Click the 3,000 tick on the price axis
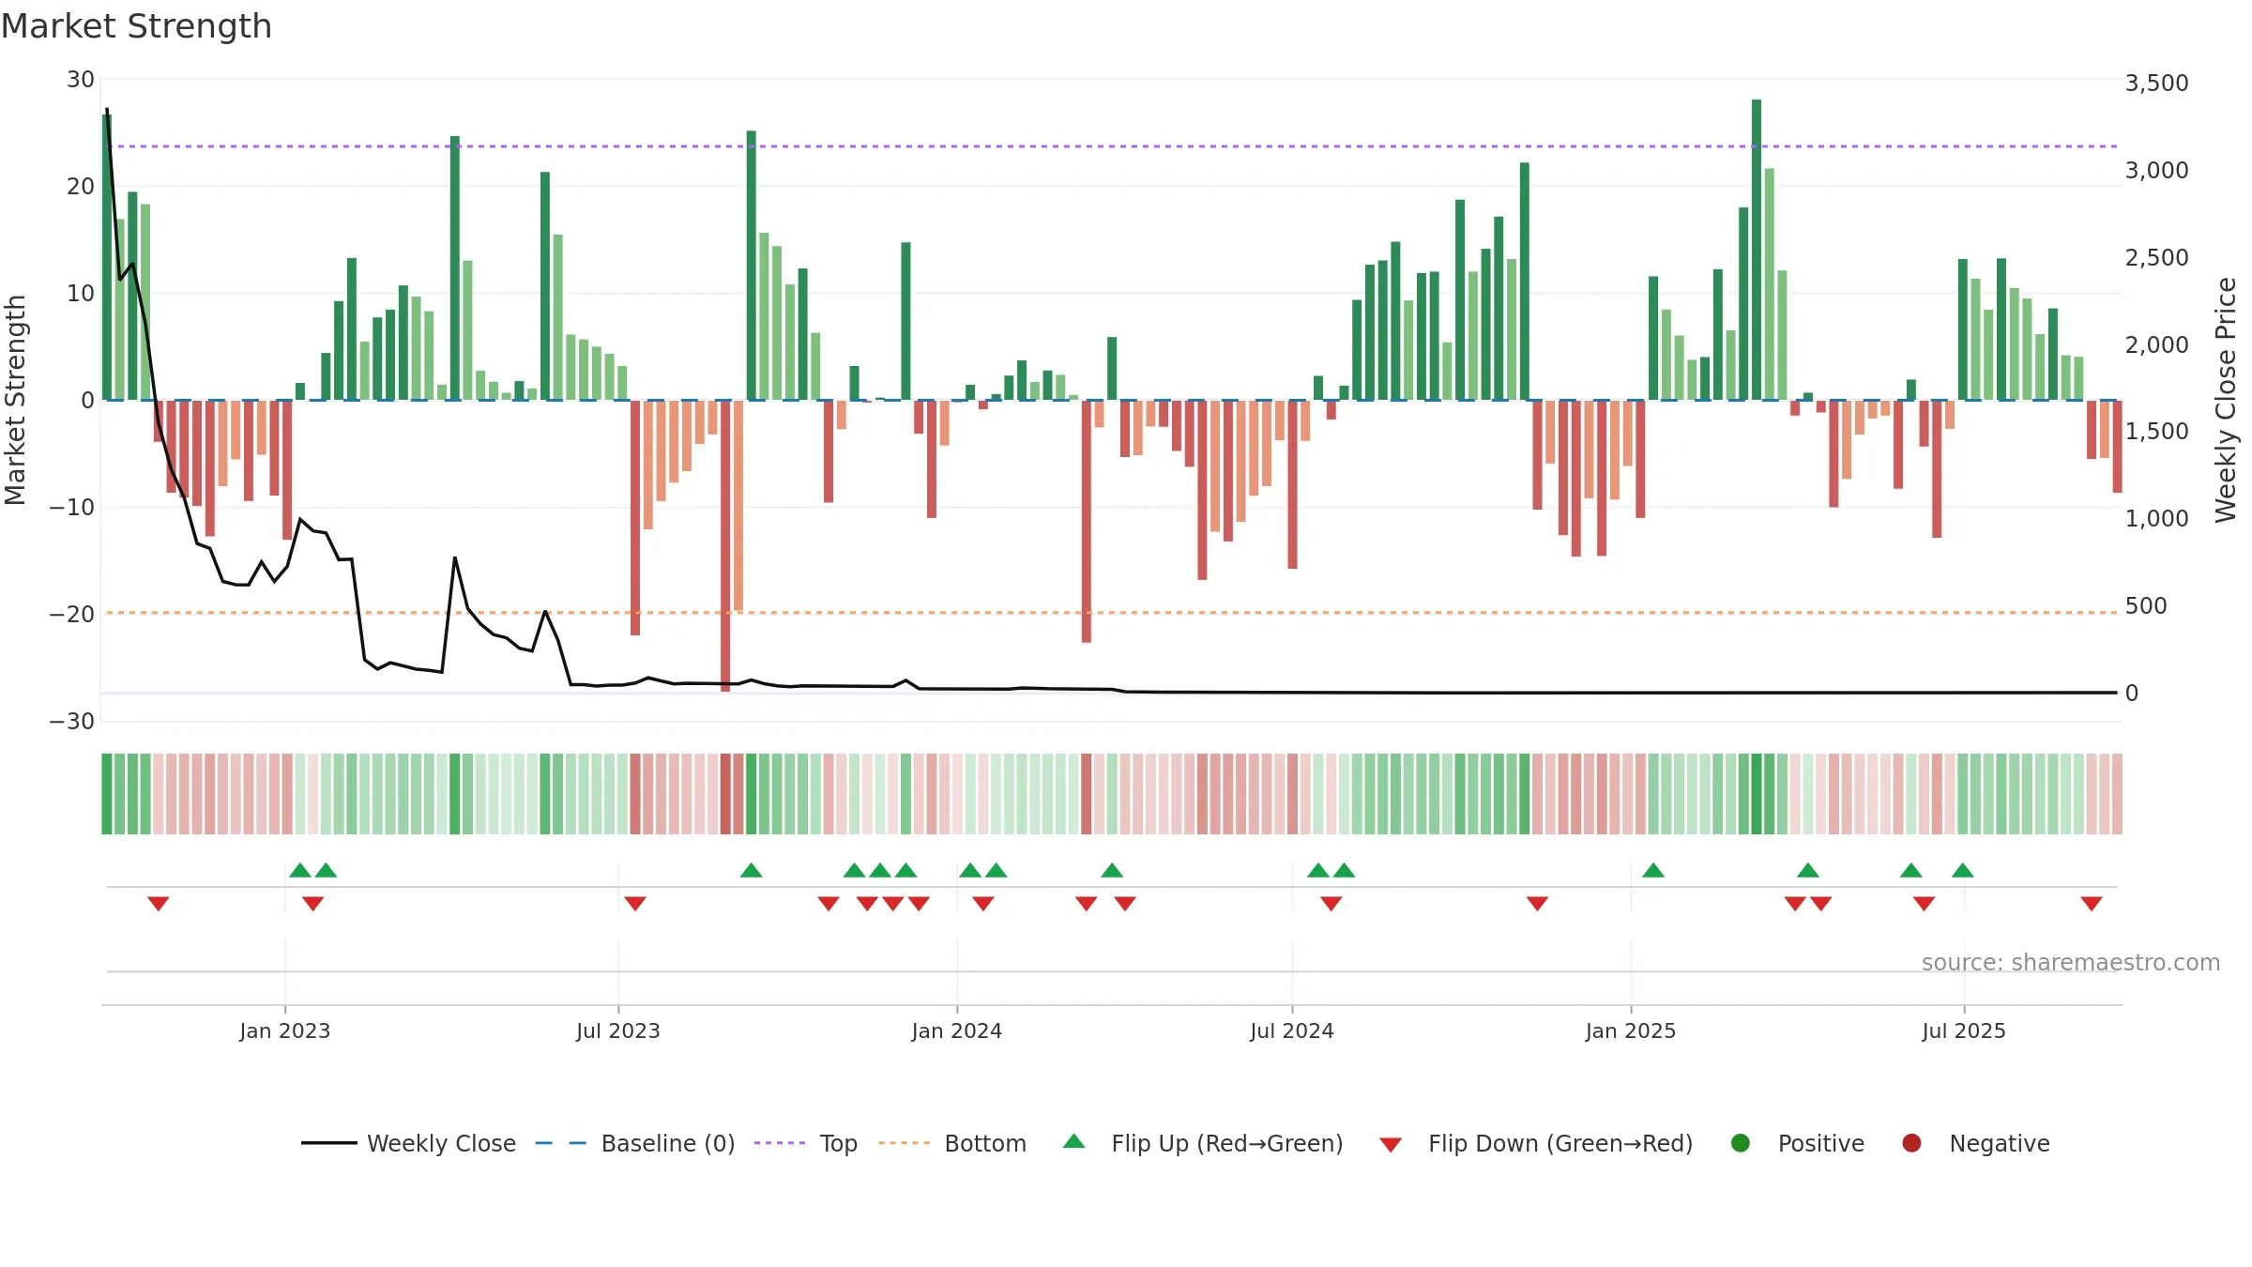 (2157, 171)
